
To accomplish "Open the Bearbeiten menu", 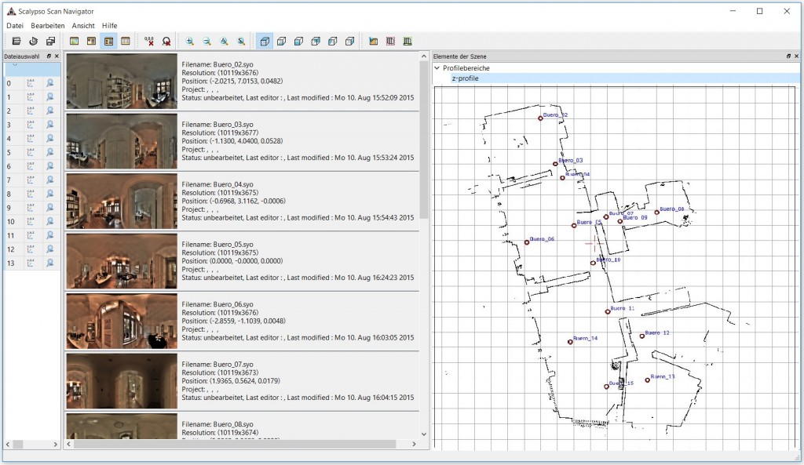I will (48, 26).
